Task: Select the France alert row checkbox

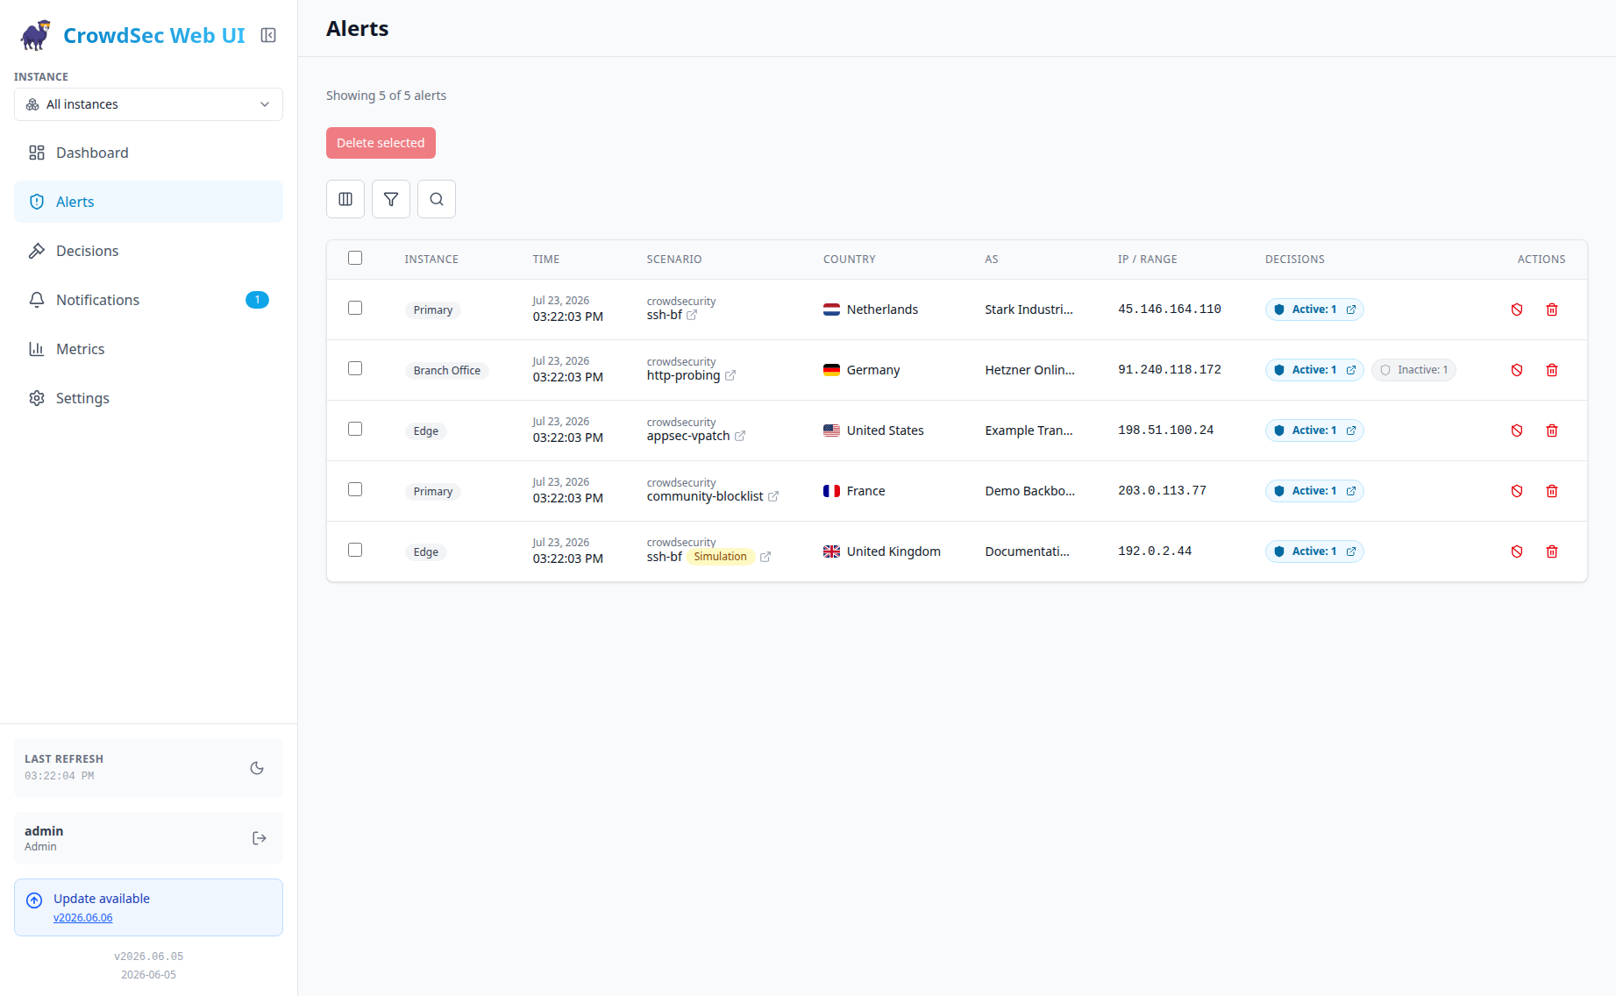Action: point(355,489)
